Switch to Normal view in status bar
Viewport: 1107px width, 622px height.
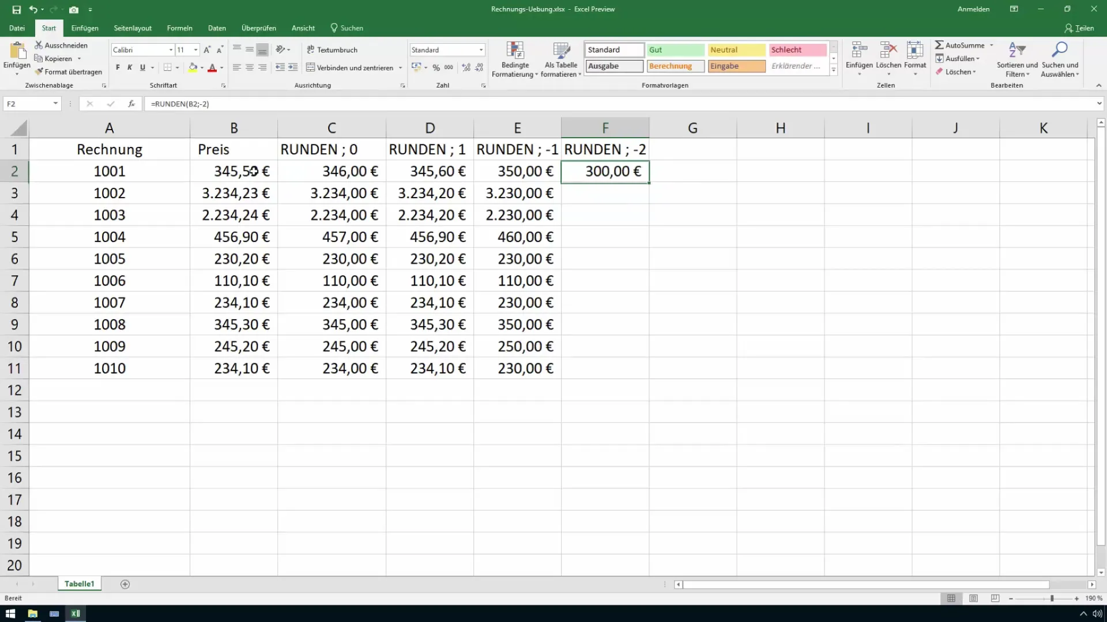[951, 598]
